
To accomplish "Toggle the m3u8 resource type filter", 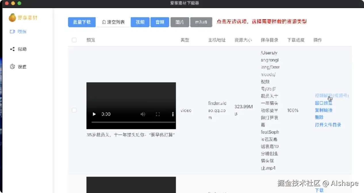I will pyautogui.click(x=201, y=22).
